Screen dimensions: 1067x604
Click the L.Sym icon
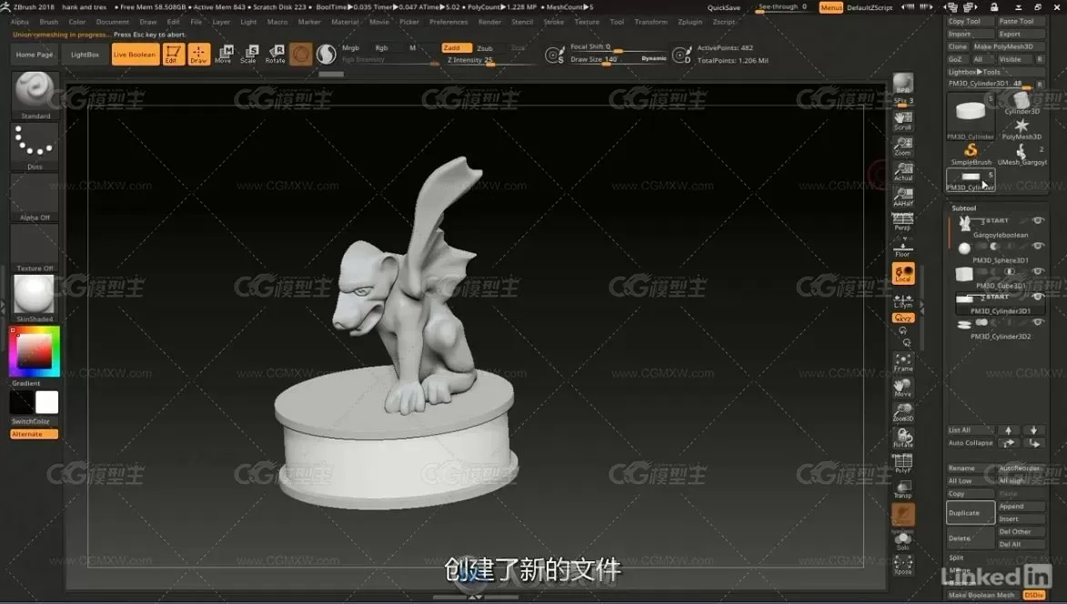tap(903, 300)
